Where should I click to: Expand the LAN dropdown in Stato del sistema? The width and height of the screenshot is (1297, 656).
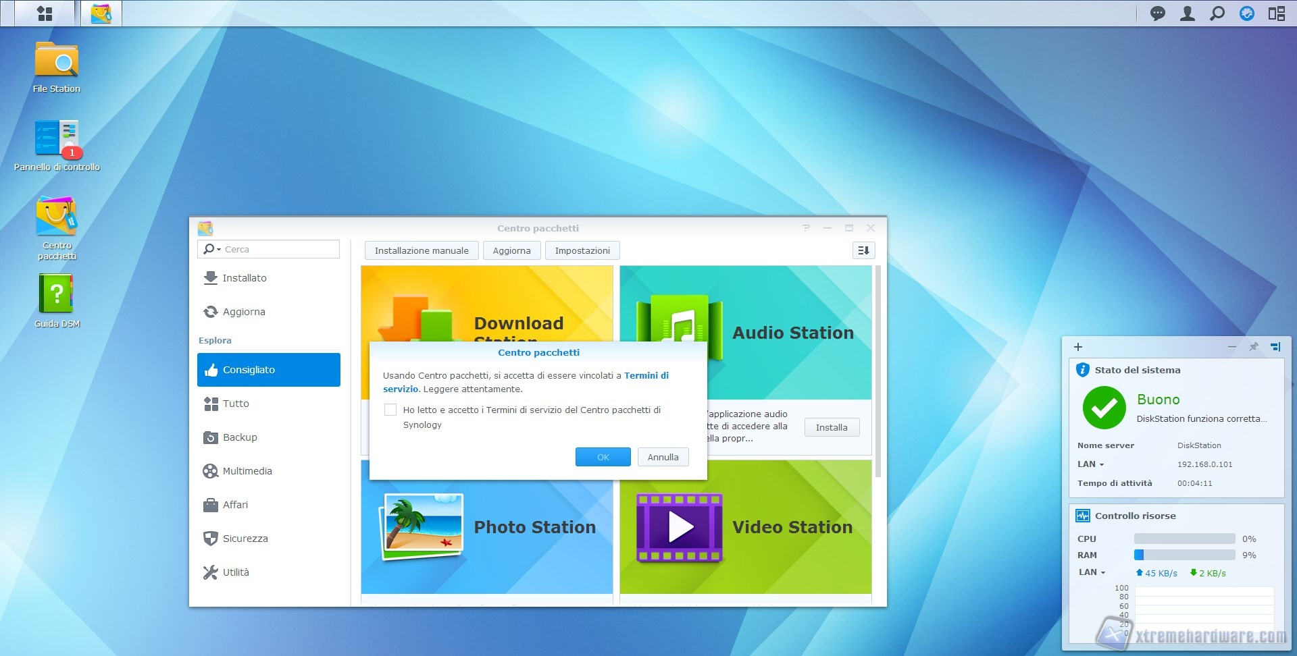1090,464
